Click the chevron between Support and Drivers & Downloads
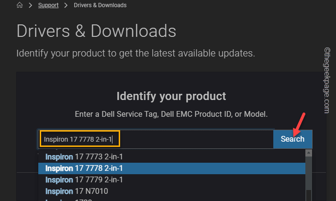336x201 pixels. (x=66, y=5)
